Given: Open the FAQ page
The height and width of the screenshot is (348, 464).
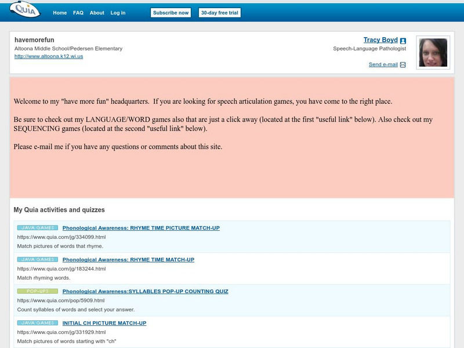Looking at the screenshot, I should point(78,13).
